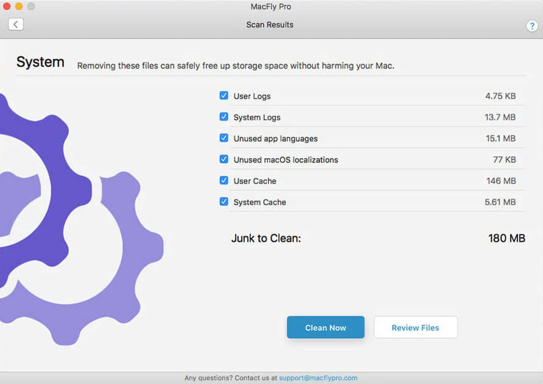Toggle the Unused macOS localizations checkbox
The height and width of the screenshot is (384, 543).
pyautogui.click(x=224, y=159)
